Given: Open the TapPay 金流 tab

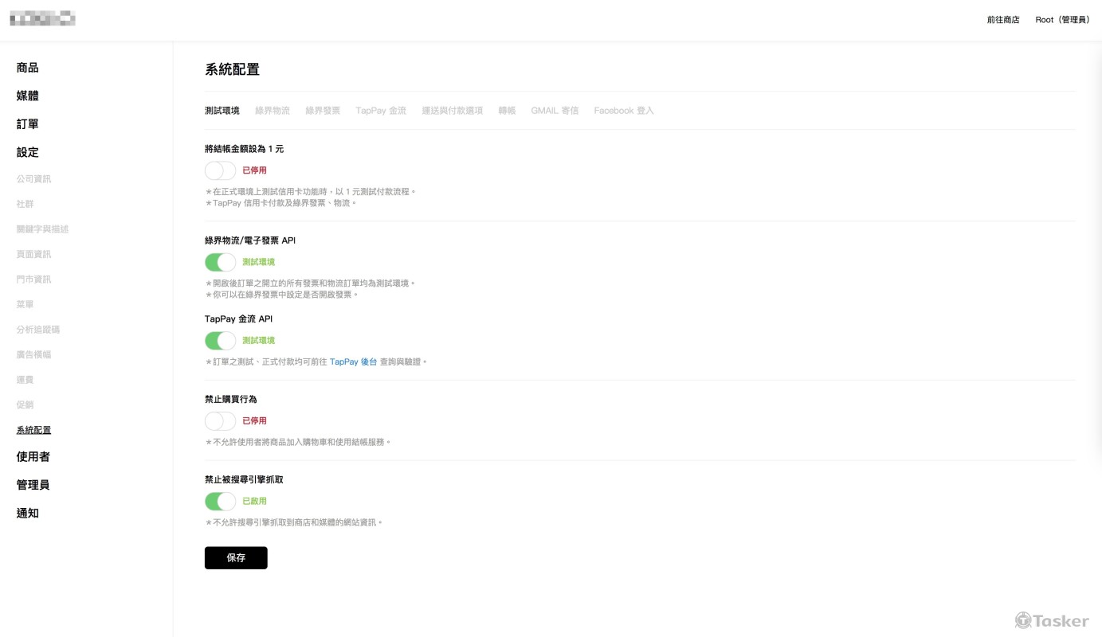Looking at the screenshot, I should point(381,111).
